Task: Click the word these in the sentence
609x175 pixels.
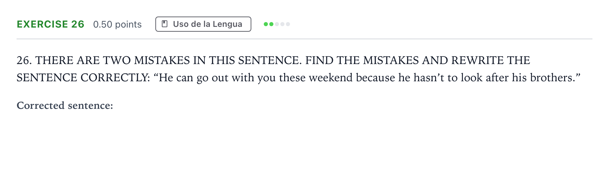Action: [x=292, y=78]
